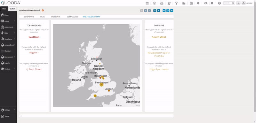Expand the Risks sidebar submenu arrow
The image size is (256, 123).
(x=15, y=33)
